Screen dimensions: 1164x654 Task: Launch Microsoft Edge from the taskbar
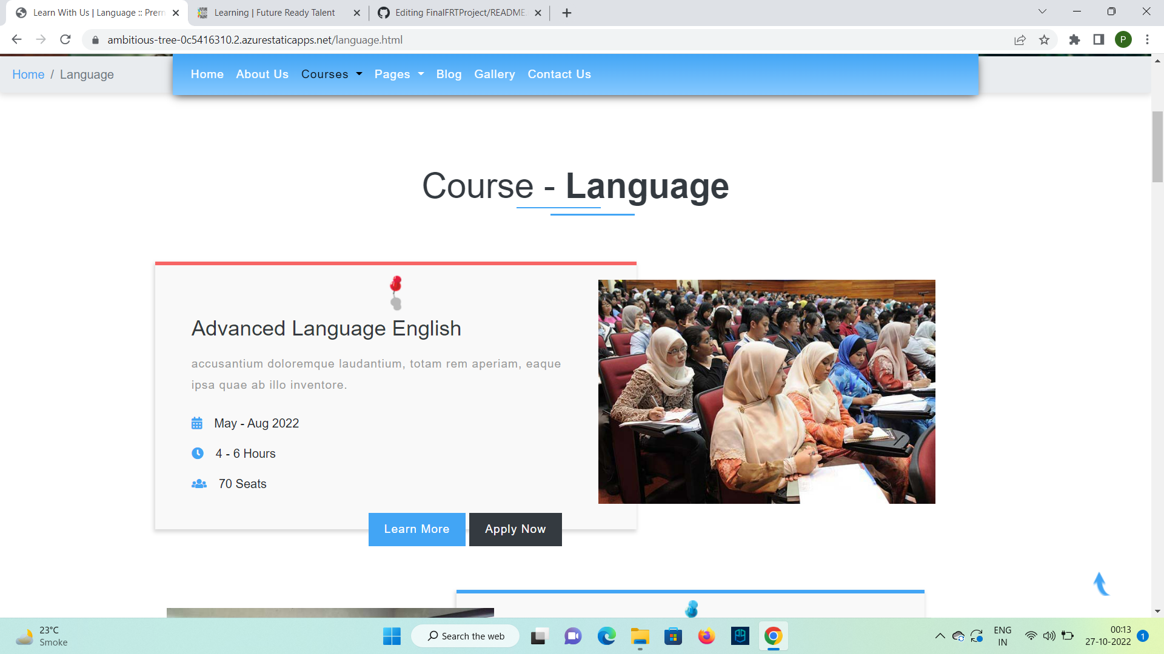pyautogui.click(x=607, y=636)
